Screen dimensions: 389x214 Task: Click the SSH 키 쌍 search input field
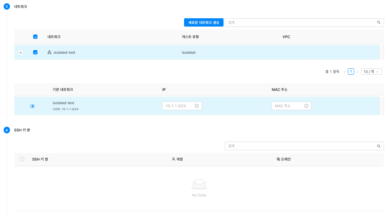coord(300,146)
